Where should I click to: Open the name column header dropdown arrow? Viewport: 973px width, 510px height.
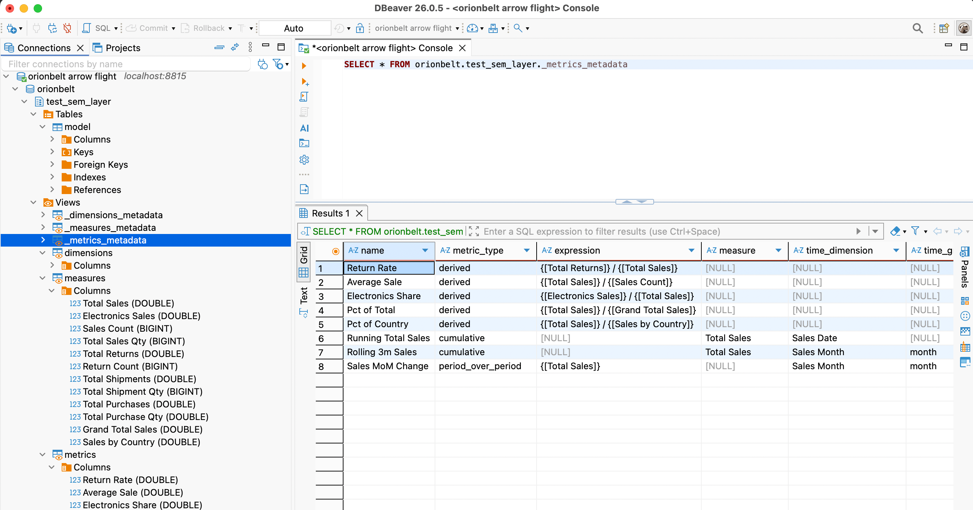click(425, 251)
